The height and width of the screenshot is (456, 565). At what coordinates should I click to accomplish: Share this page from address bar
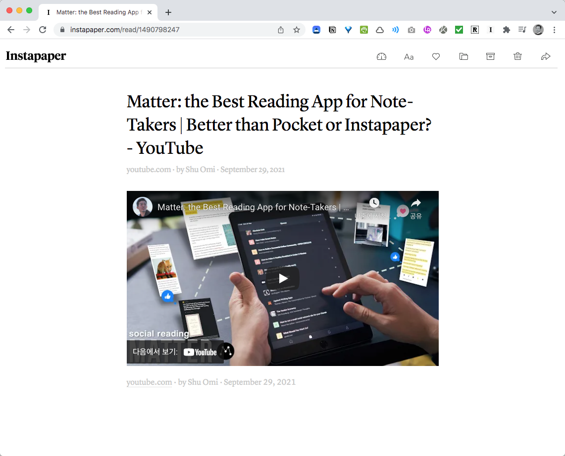coord(281,30)
